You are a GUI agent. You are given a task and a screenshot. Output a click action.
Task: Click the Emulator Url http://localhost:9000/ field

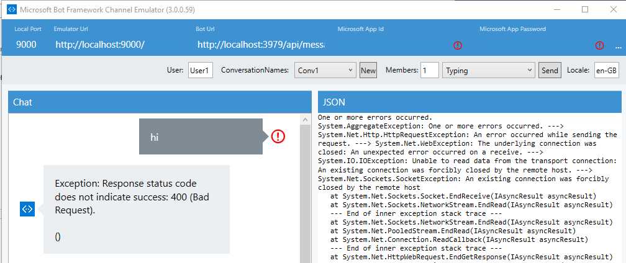coord(99,45)
